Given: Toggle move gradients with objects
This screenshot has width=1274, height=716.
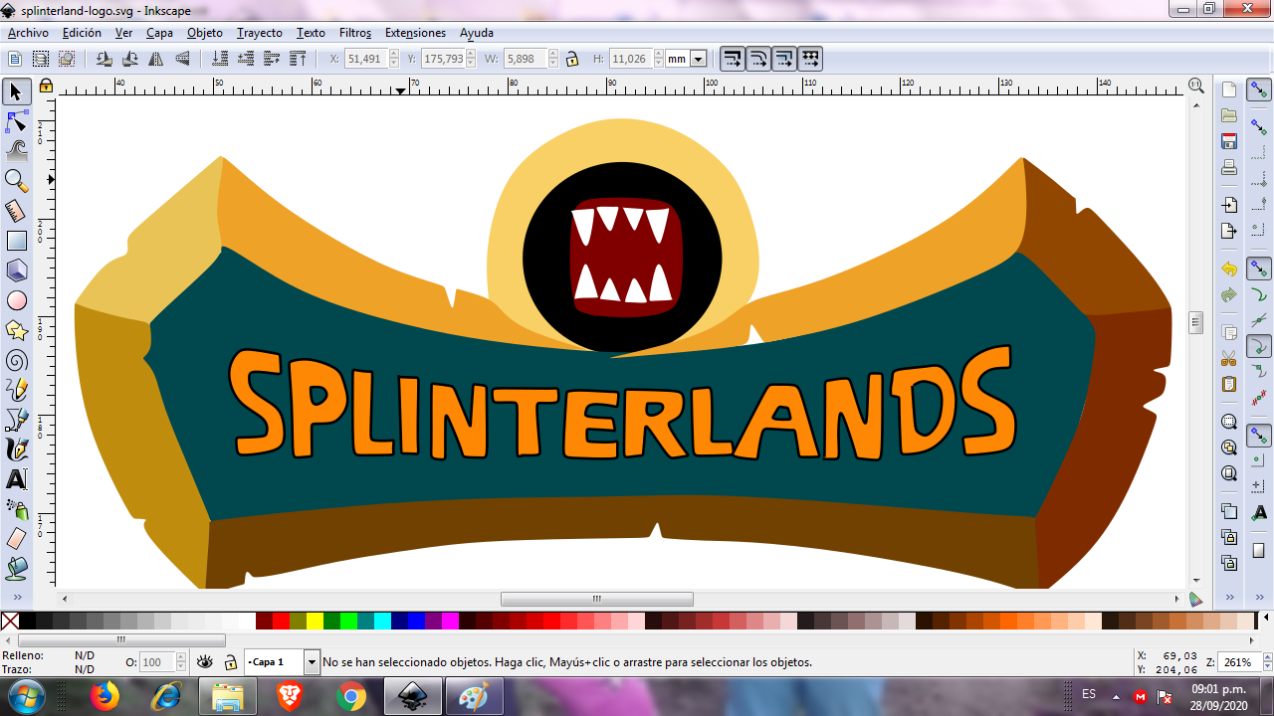Looking at the screenshot, I should 784,59.
